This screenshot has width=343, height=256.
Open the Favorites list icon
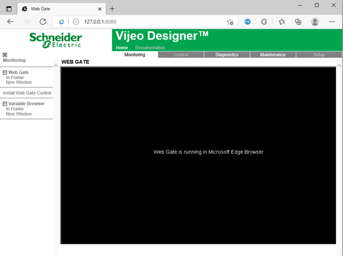point(282,21)
